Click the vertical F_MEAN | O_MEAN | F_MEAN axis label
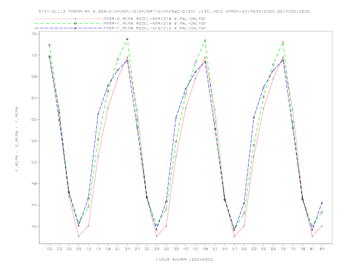The height and width of the screenshot is (271, 351). point(17,139)
